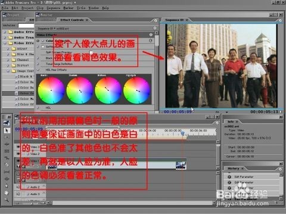Click the Contains search field in Effects
Screen dimensions: 286x214
tap(26, 26)
